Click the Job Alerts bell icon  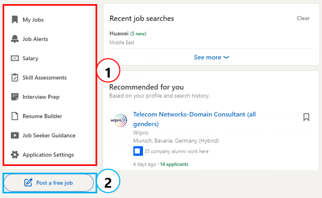(14, 39)
